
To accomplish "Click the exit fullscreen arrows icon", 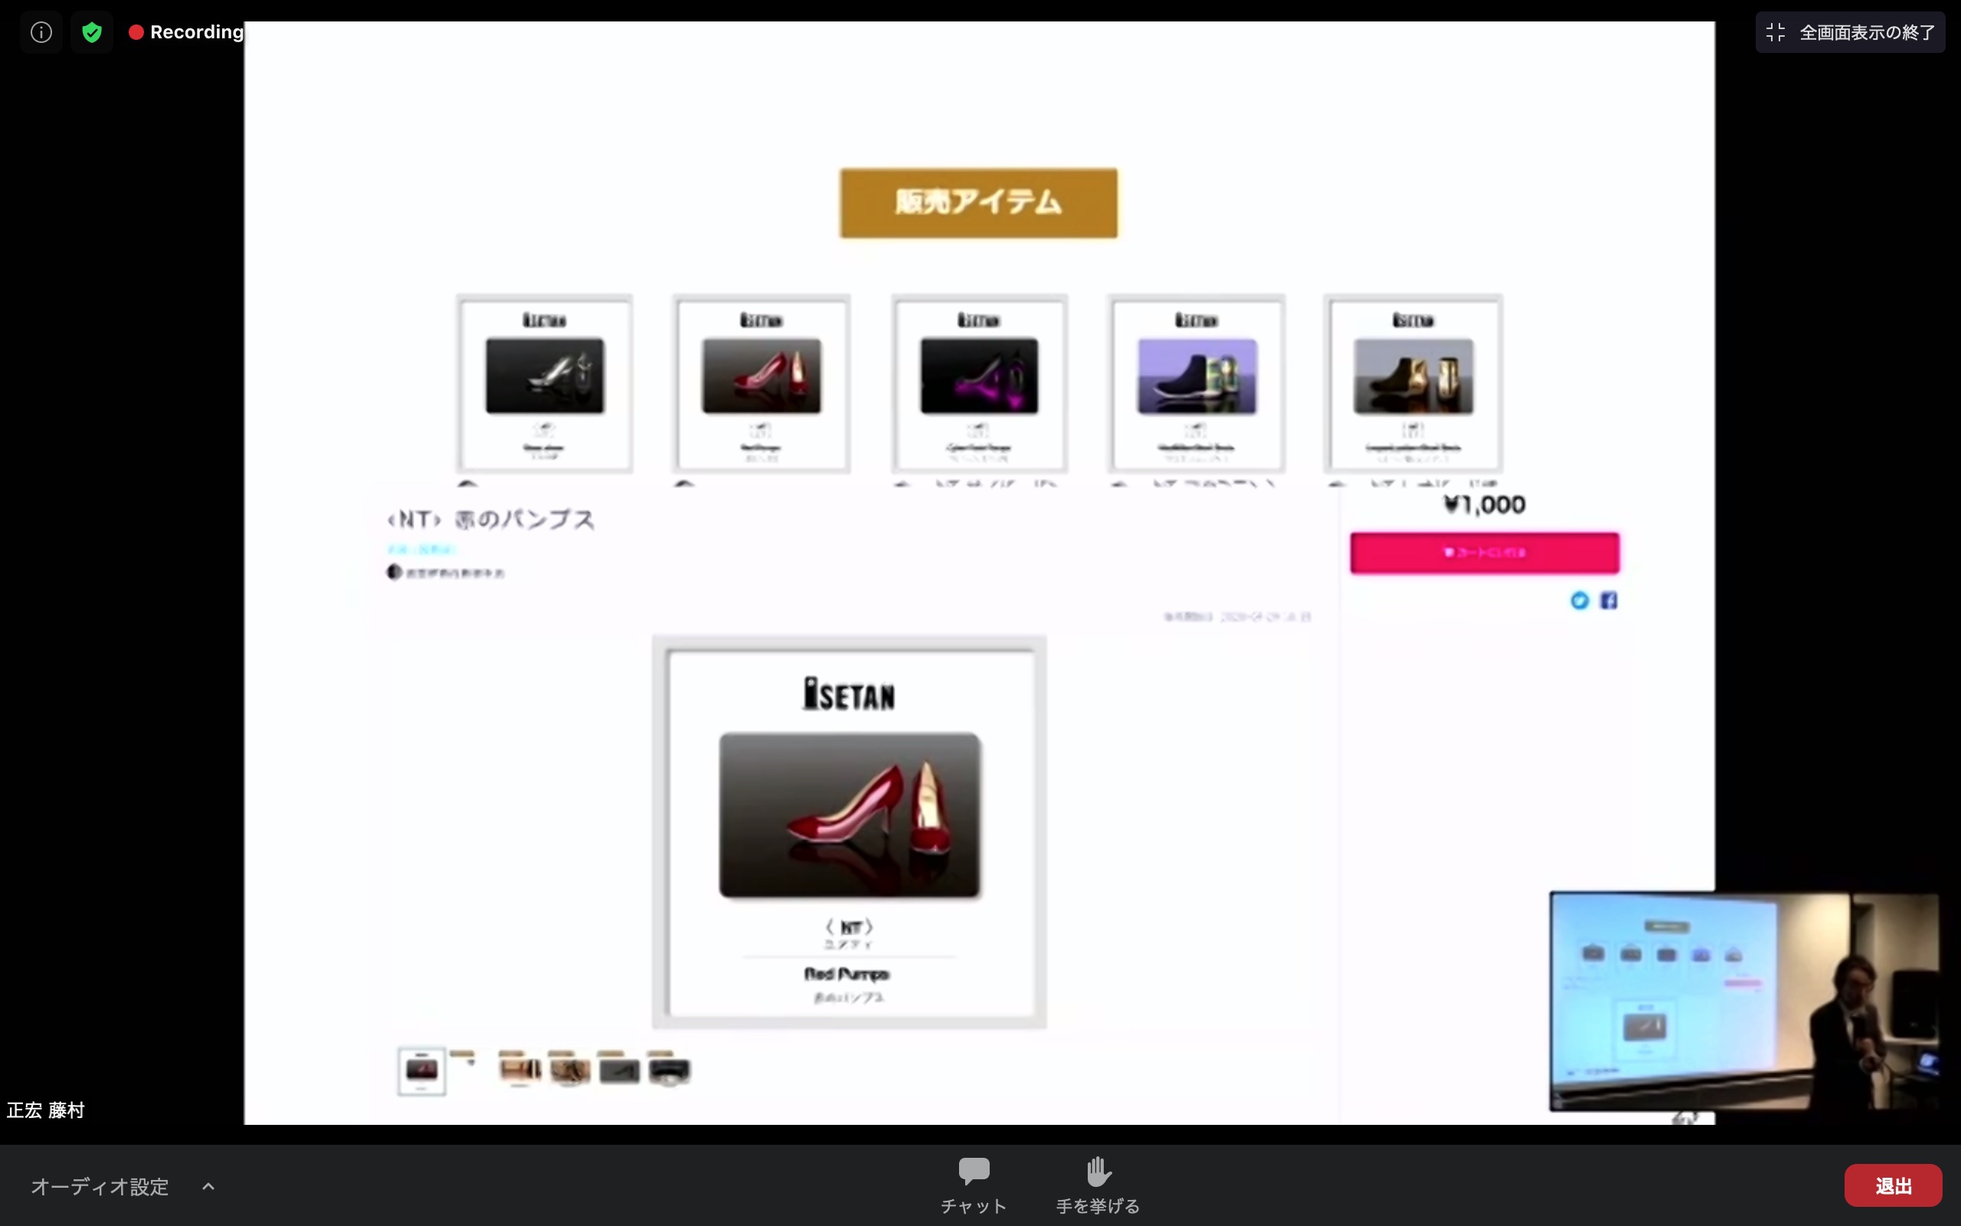I will tap(1776, 32).
